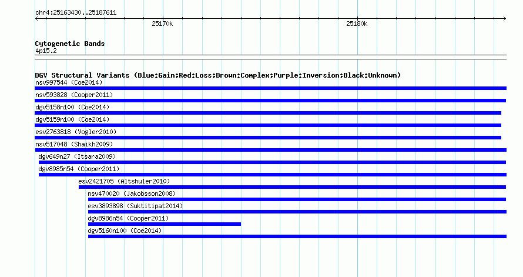The width and height of the screenshot is (523, 277).
Task: Open dgv8986n54 (Cooper2011) label
Action: pos(128,218)
